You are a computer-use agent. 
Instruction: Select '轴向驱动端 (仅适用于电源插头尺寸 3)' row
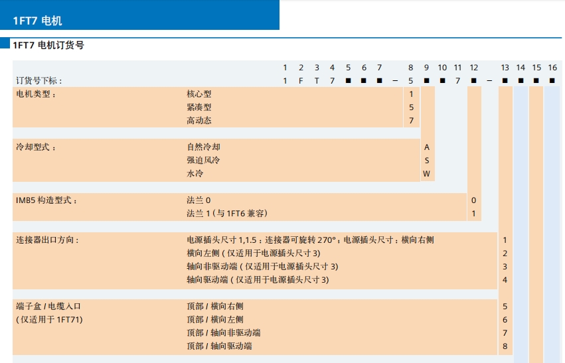coord(258,280)
